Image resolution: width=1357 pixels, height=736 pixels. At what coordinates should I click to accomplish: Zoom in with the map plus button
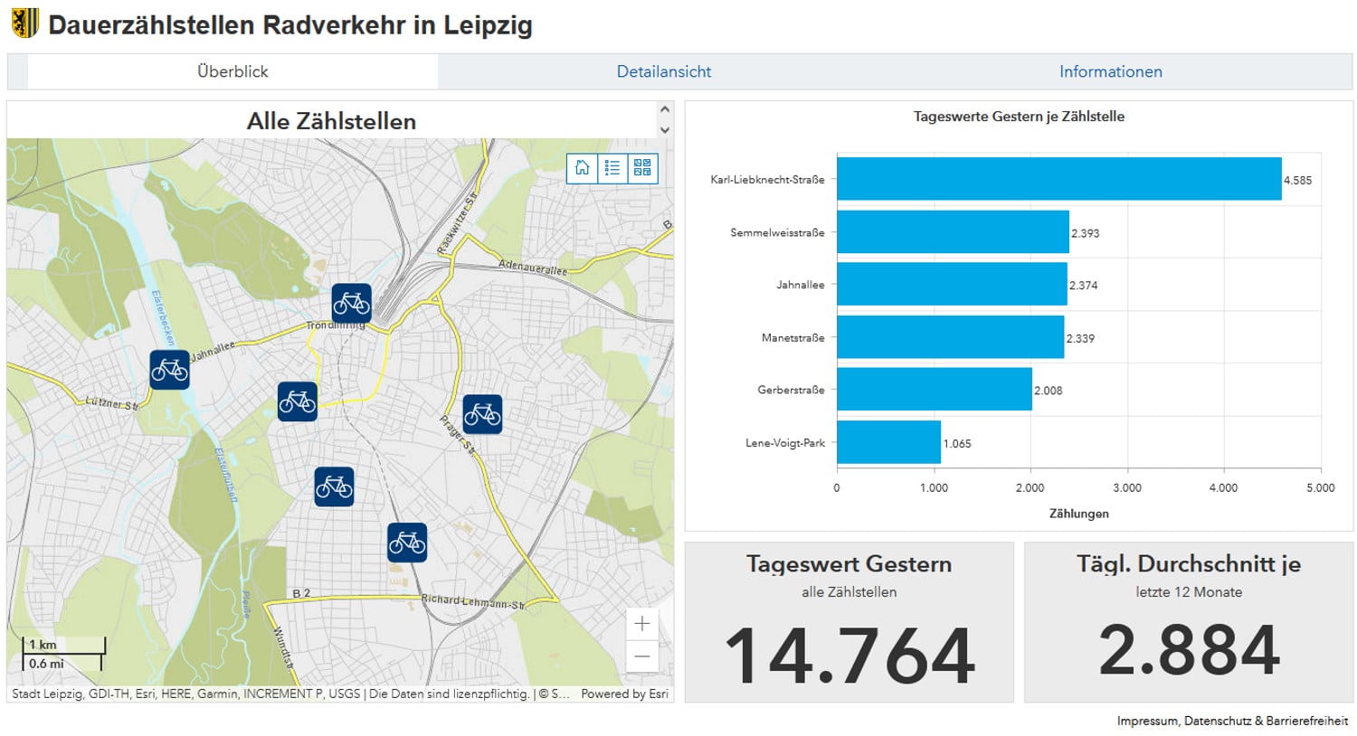(642, 624)
